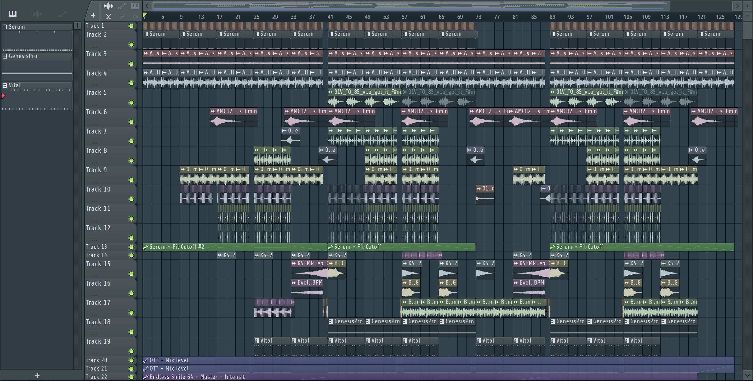This screenshot has width=753, height=381.
Task: Select the muted 91V_TO_85 clip near bar 57
Action: coord(438,98)
